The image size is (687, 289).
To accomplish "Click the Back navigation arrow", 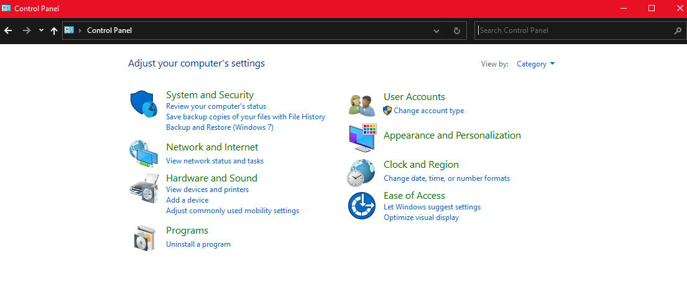I will tap(9, 30).
